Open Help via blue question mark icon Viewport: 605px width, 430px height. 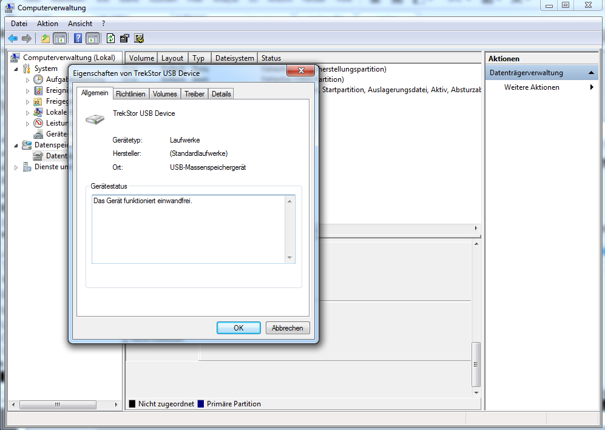(78, 38)
